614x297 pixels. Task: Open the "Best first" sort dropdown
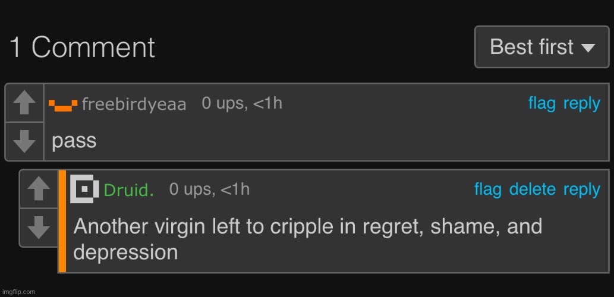[x=542, y=47]
